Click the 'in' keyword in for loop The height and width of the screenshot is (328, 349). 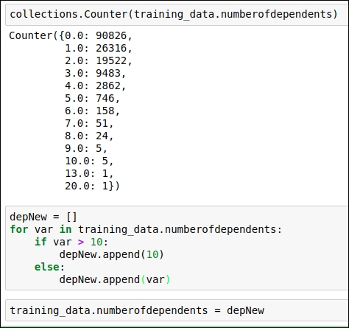(66, 229)
